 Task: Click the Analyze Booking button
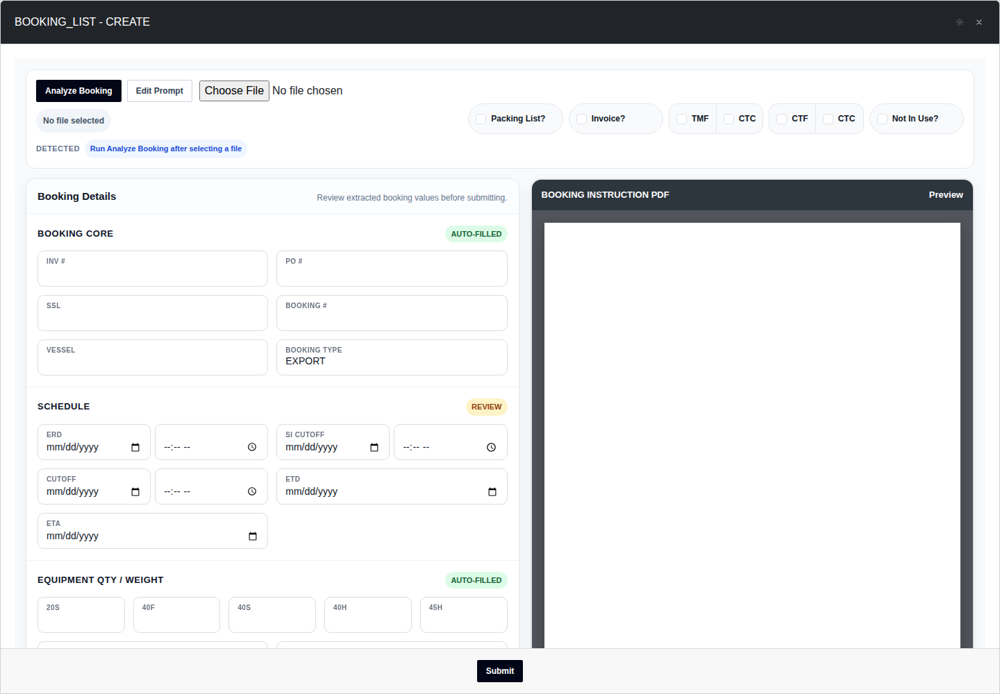(x=78, y=91)
